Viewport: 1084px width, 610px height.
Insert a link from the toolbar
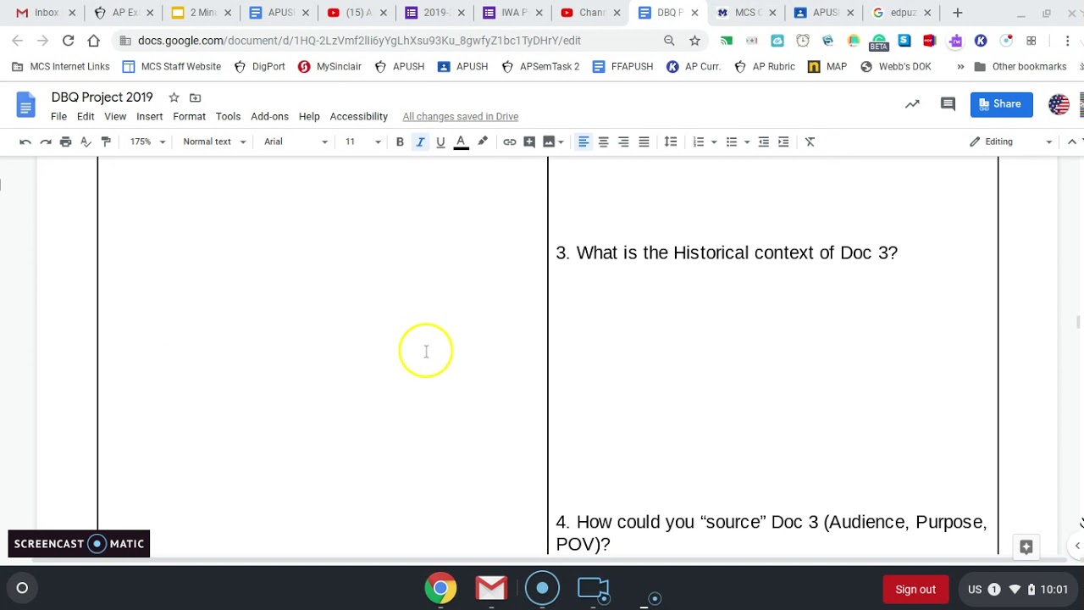point(510,141)
